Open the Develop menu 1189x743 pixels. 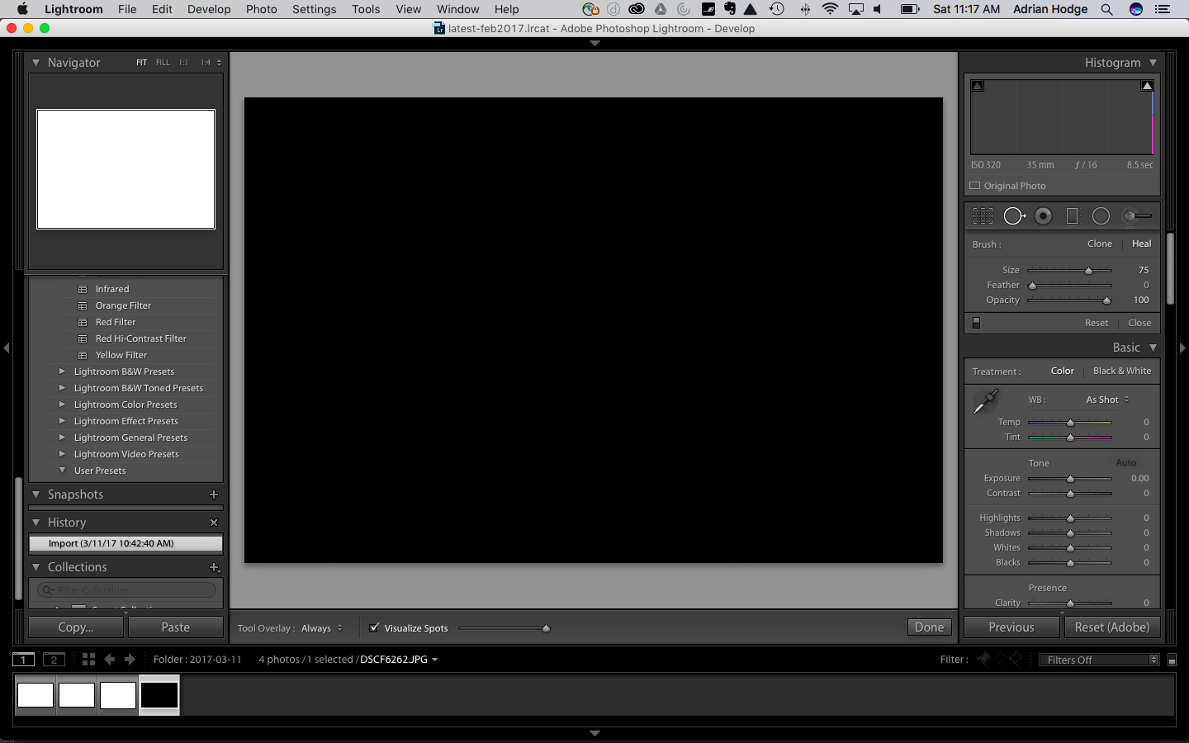point(209,9)
